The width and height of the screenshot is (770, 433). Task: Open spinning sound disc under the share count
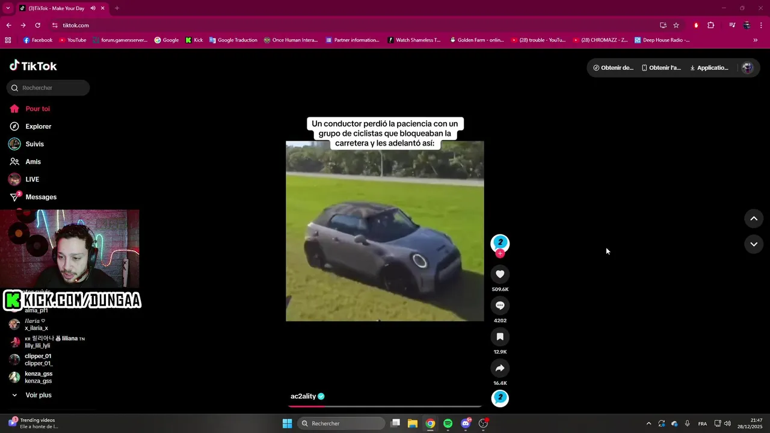pyautogui.click(x=500, y=398)
